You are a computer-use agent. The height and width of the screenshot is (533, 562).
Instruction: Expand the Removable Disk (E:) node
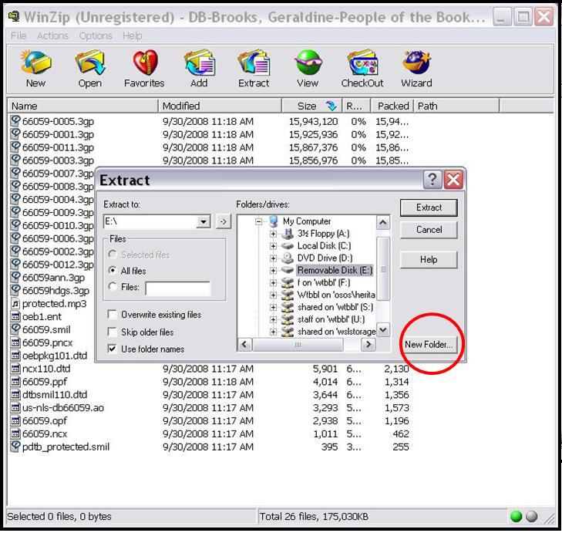point(273,270)
